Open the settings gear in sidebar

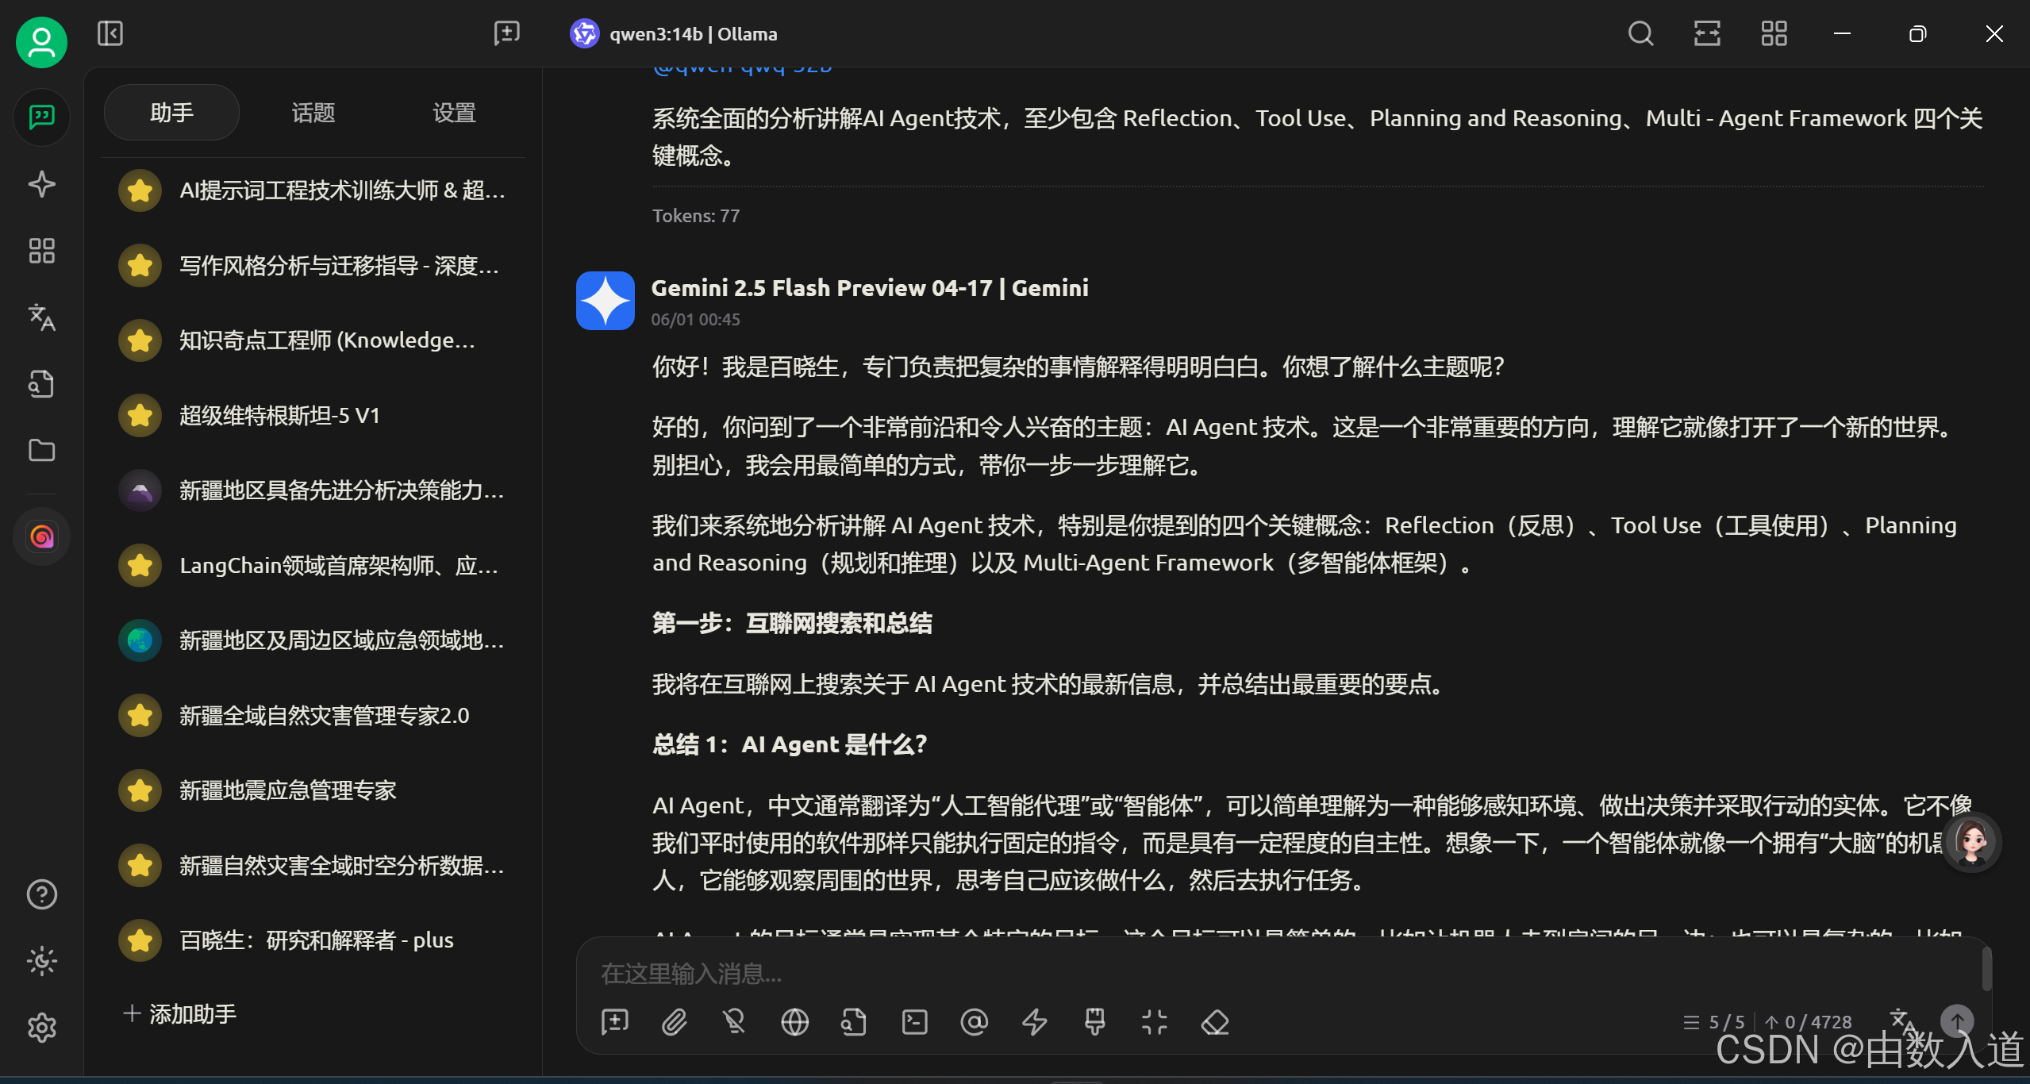click(41, 1028)
